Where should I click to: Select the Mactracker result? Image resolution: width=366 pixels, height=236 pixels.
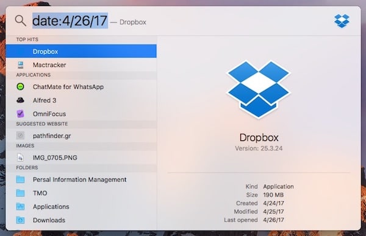(x=81, y=64)
